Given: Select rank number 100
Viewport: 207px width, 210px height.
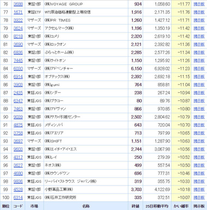Looking at the screenshot, I should pyautogui.click(x=5, y=197).
